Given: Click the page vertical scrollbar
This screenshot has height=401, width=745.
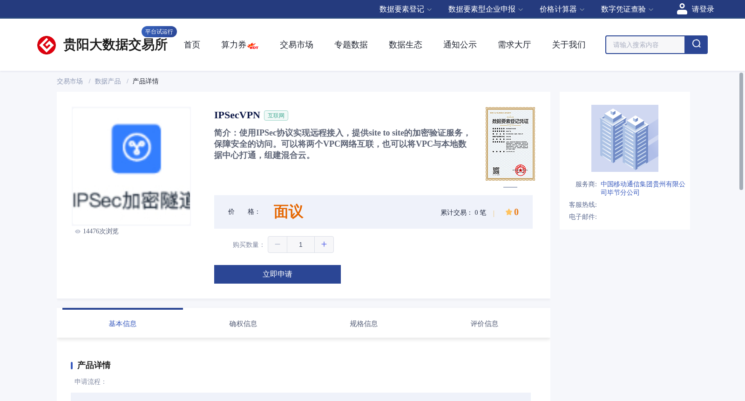Looking at the screenshot, I should [x=741, y=131].
